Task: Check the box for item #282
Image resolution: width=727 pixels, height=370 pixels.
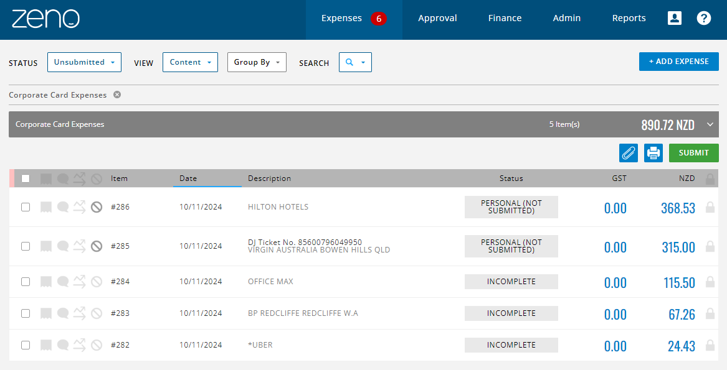Action: [x=26, y=345]
